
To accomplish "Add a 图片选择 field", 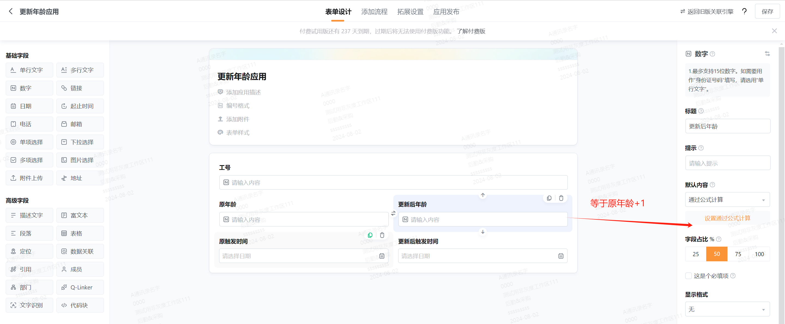I will (x=80, y=160).
